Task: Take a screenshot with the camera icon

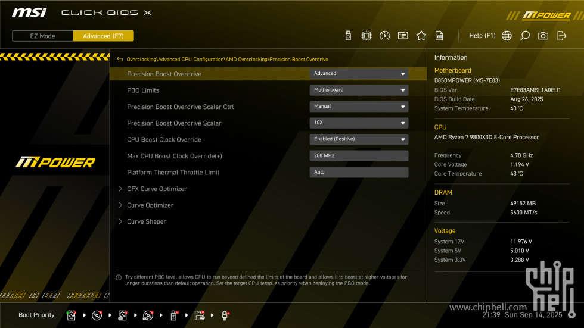Action: coord(543,36)
